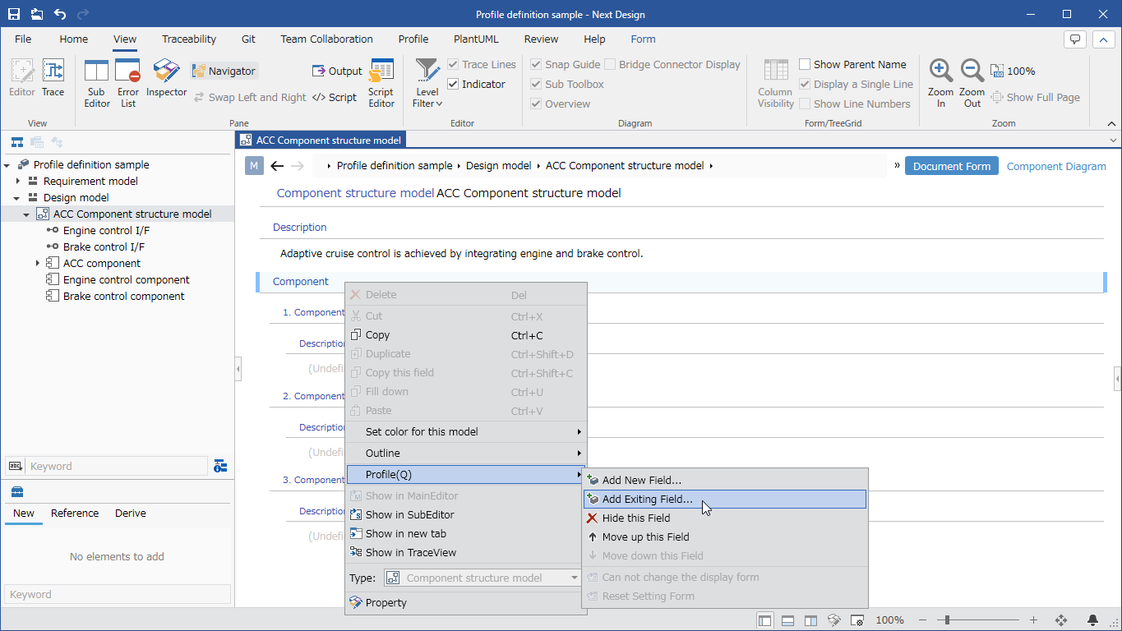Click the status bar zoom-in plus button
This screenshot has height=631, width=1122.
point(1034,620)
